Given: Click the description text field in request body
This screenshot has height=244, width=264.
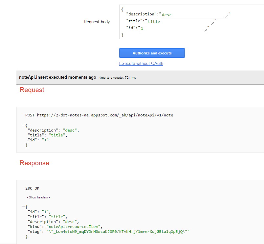Looking at the screenshot, I should point(194,14).
